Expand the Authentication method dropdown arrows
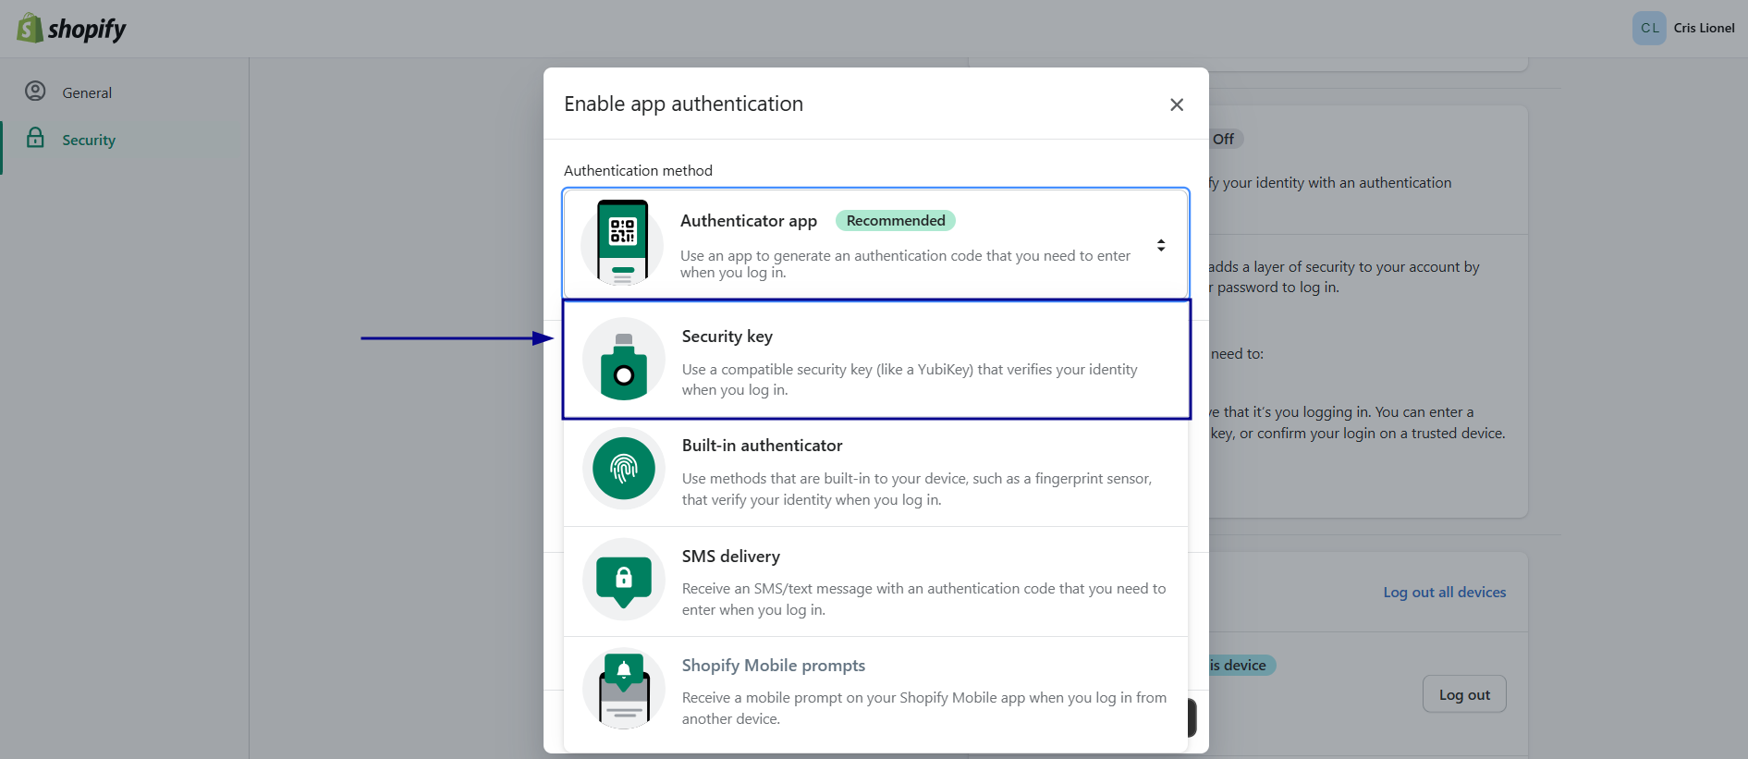 pyautogui.click(x=1161, y=245)
